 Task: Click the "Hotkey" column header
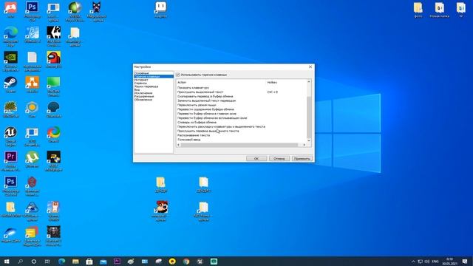pyautogui.click(x=272, y=82)
